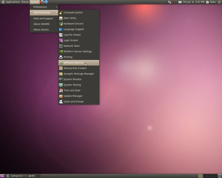Click the System Testing checkmark icon
Viewport: 222px width, 178px height.
point(61,85)
